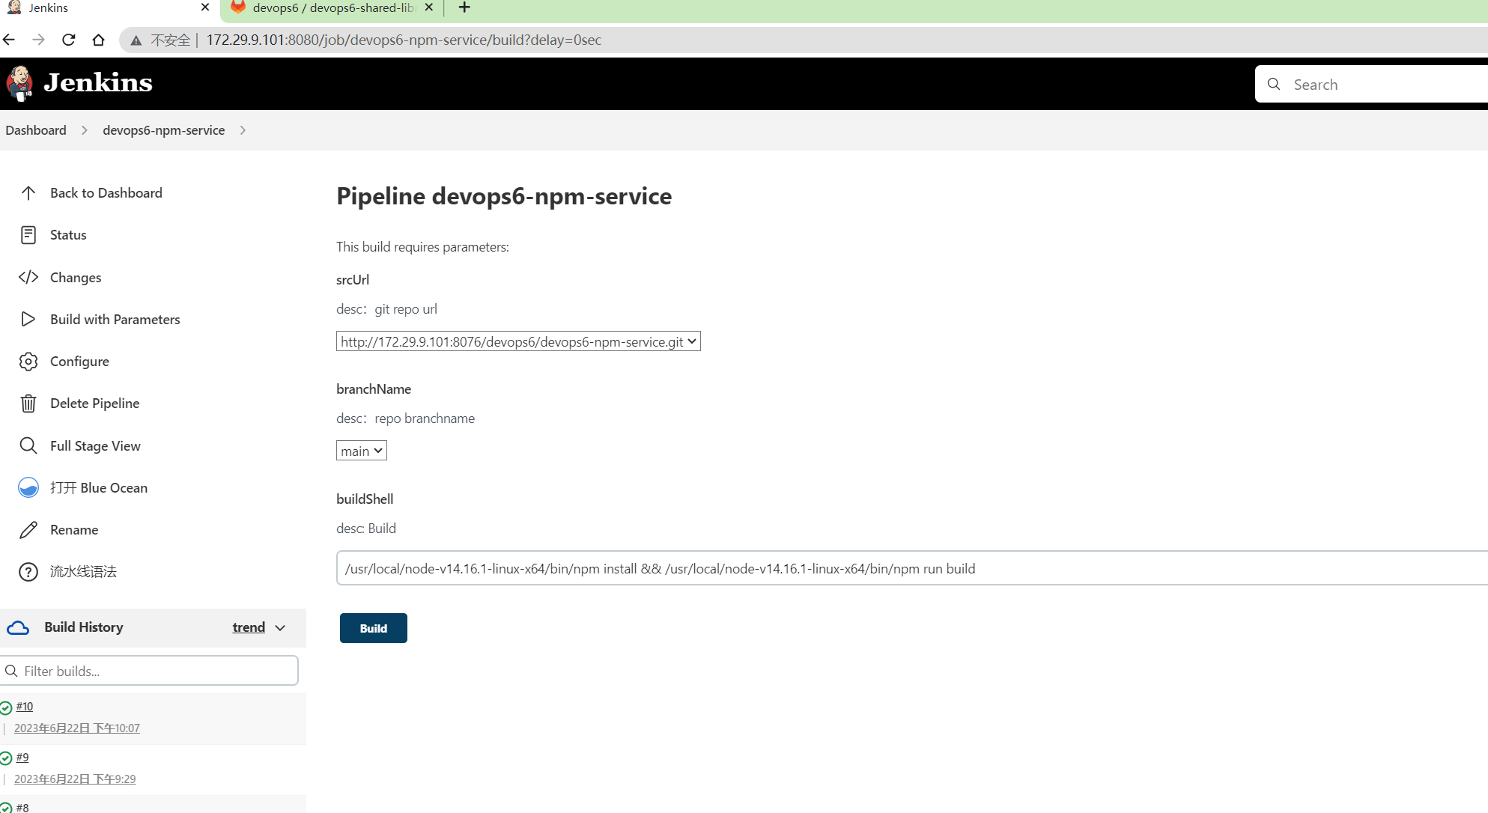
Task: Click the blue Build button
Action: [373, 628]
